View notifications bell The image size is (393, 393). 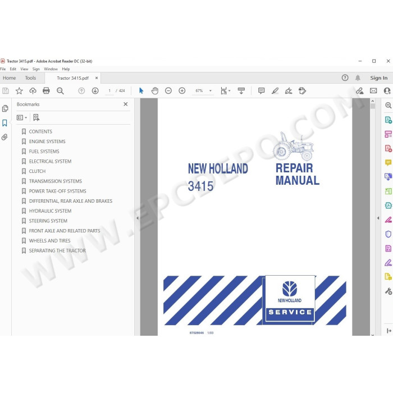tap(358, 77)
